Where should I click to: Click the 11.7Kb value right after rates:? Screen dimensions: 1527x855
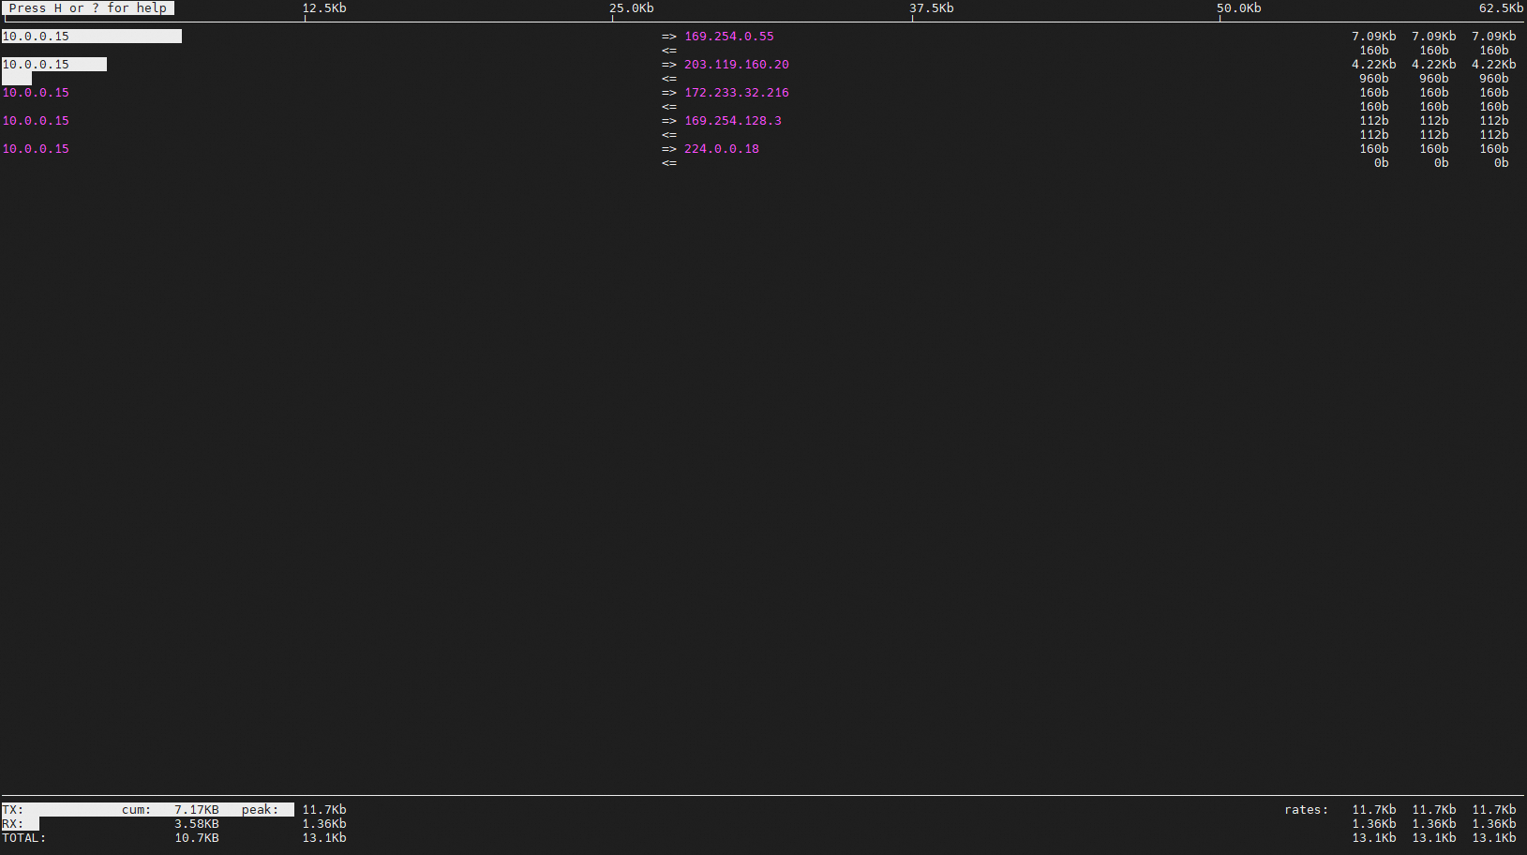pos(1374,810)
